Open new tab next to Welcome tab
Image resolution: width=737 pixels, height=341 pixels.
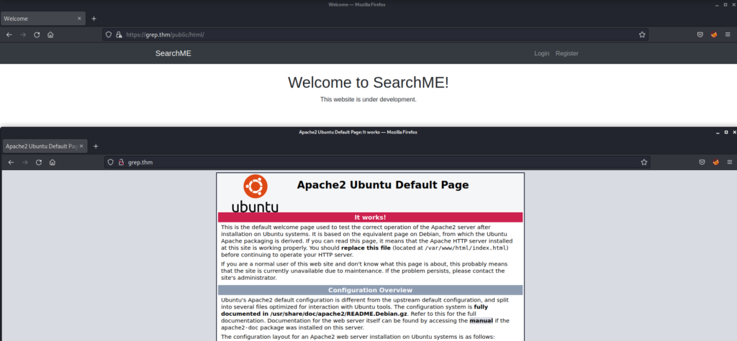[x=94, y=19]
